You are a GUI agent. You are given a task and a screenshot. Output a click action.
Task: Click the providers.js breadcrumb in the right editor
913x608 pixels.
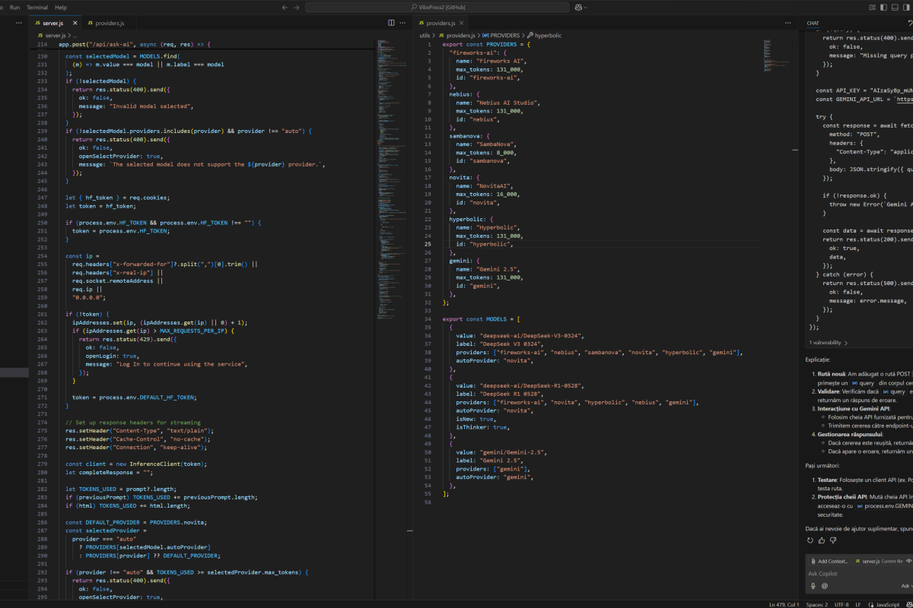456,36
